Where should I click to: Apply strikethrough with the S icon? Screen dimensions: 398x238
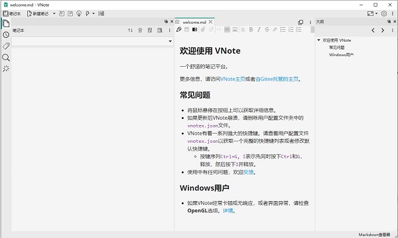pos(267,30)
